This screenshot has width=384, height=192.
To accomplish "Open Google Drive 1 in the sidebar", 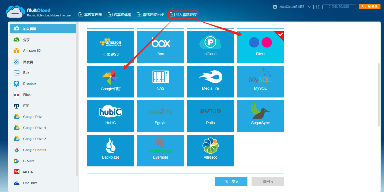I will [x=43, y=128].
